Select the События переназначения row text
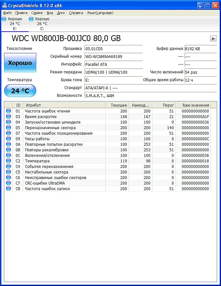Image resolution: width=221 pixels, height=286 pixels. pyautogui.click(x=49, y=167)
